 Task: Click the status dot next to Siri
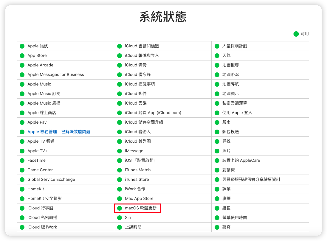click(x=120, y=218)
